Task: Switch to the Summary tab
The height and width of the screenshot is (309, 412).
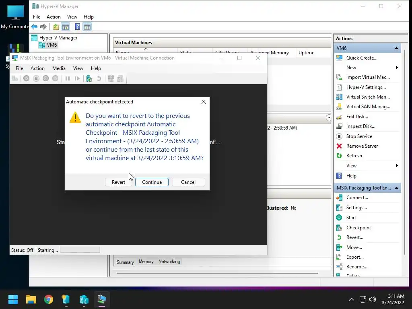Action: (x=125, y=262)
